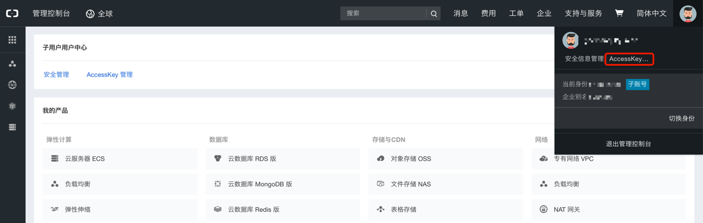This screenshot has width=703, height=223.
Task: Expand the 支持与服务 menu
Action: 583,13
